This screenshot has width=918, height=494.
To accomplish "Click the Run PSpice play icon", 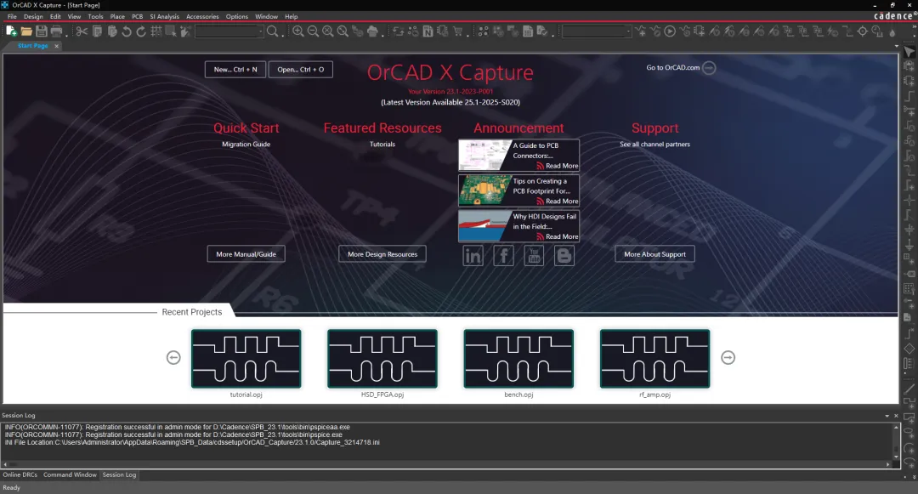I will (x=670, y=31).
